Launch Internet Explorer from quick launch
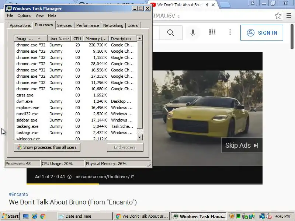Screen dimensions: 295x221 click(34, 216)
